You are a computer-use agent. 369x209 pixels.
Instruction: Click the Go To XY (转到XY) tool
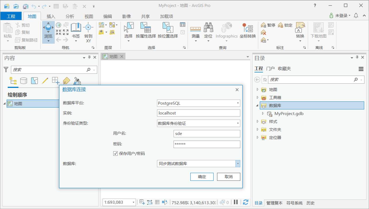(x=88, y=32)
